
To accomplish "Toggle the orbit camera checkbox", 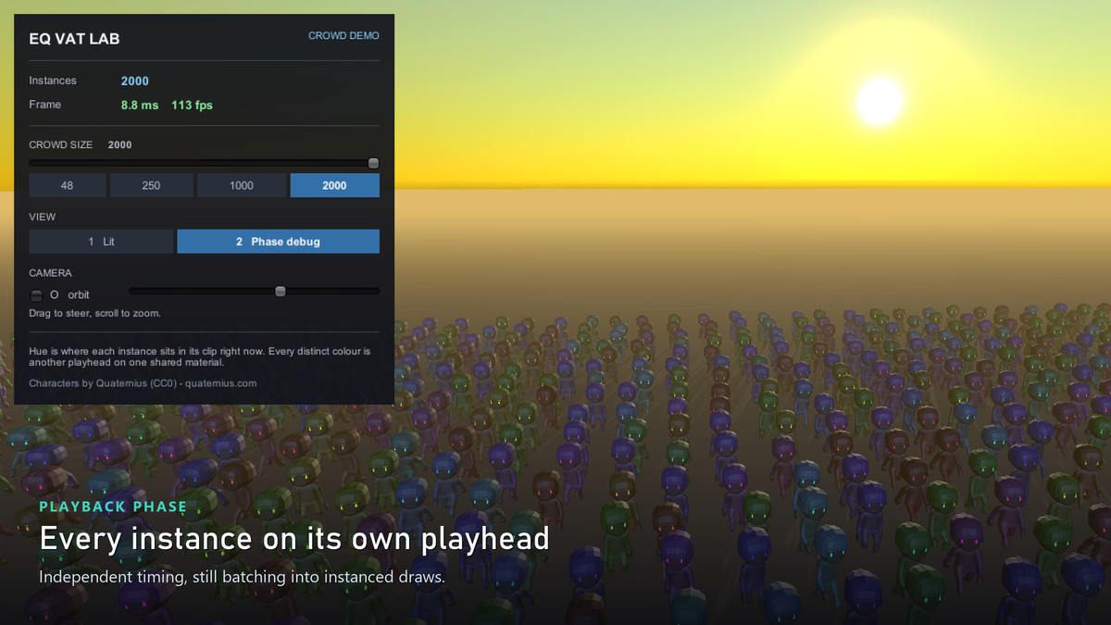I will pos(37,295).
